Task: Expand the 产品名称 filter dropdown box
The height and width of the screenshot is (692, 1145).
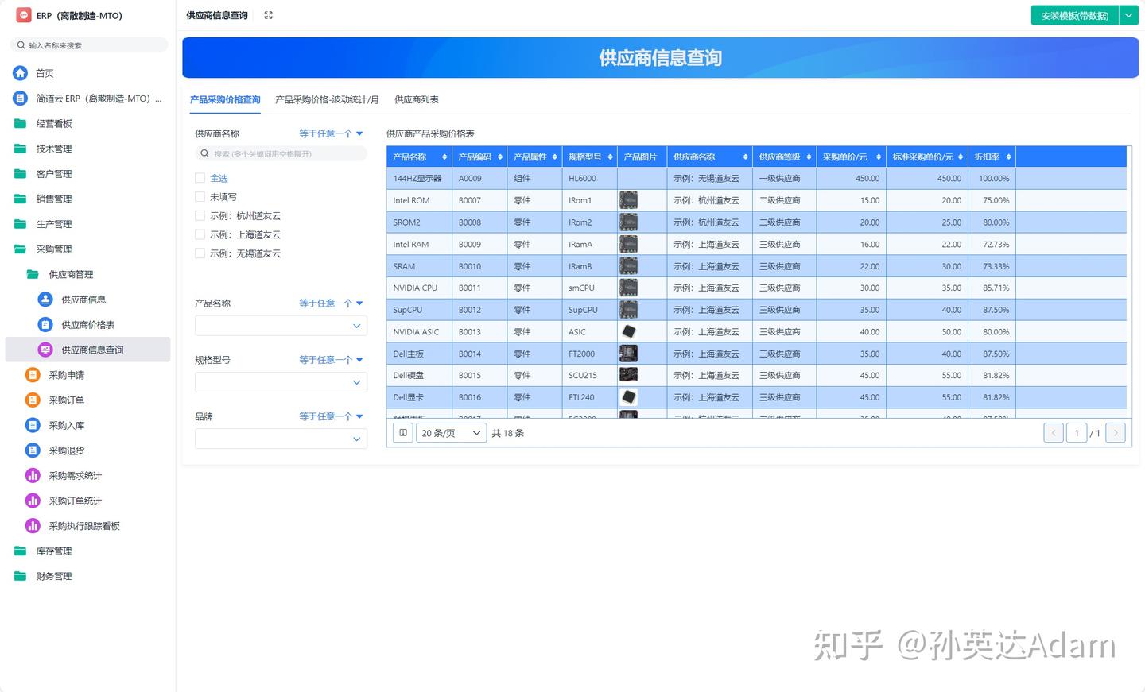Action: [281, 326]
